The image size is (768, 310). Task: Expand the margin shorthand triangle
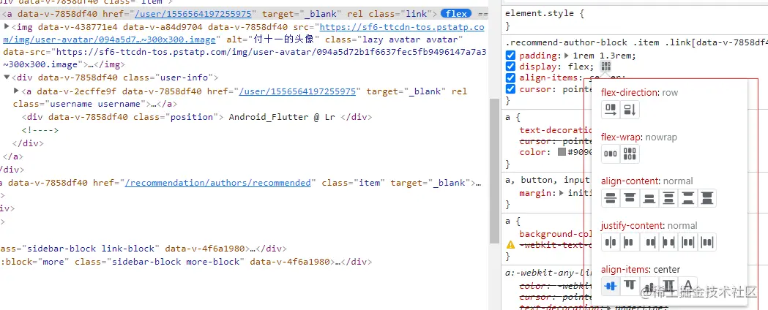pyautogui.click(x=562, y=193)
